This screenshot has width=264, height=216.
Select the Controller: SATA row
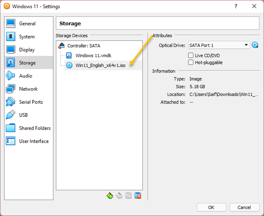(x=99, y=46)
